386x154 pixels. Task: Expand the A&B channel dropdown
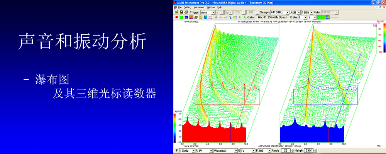299,12
